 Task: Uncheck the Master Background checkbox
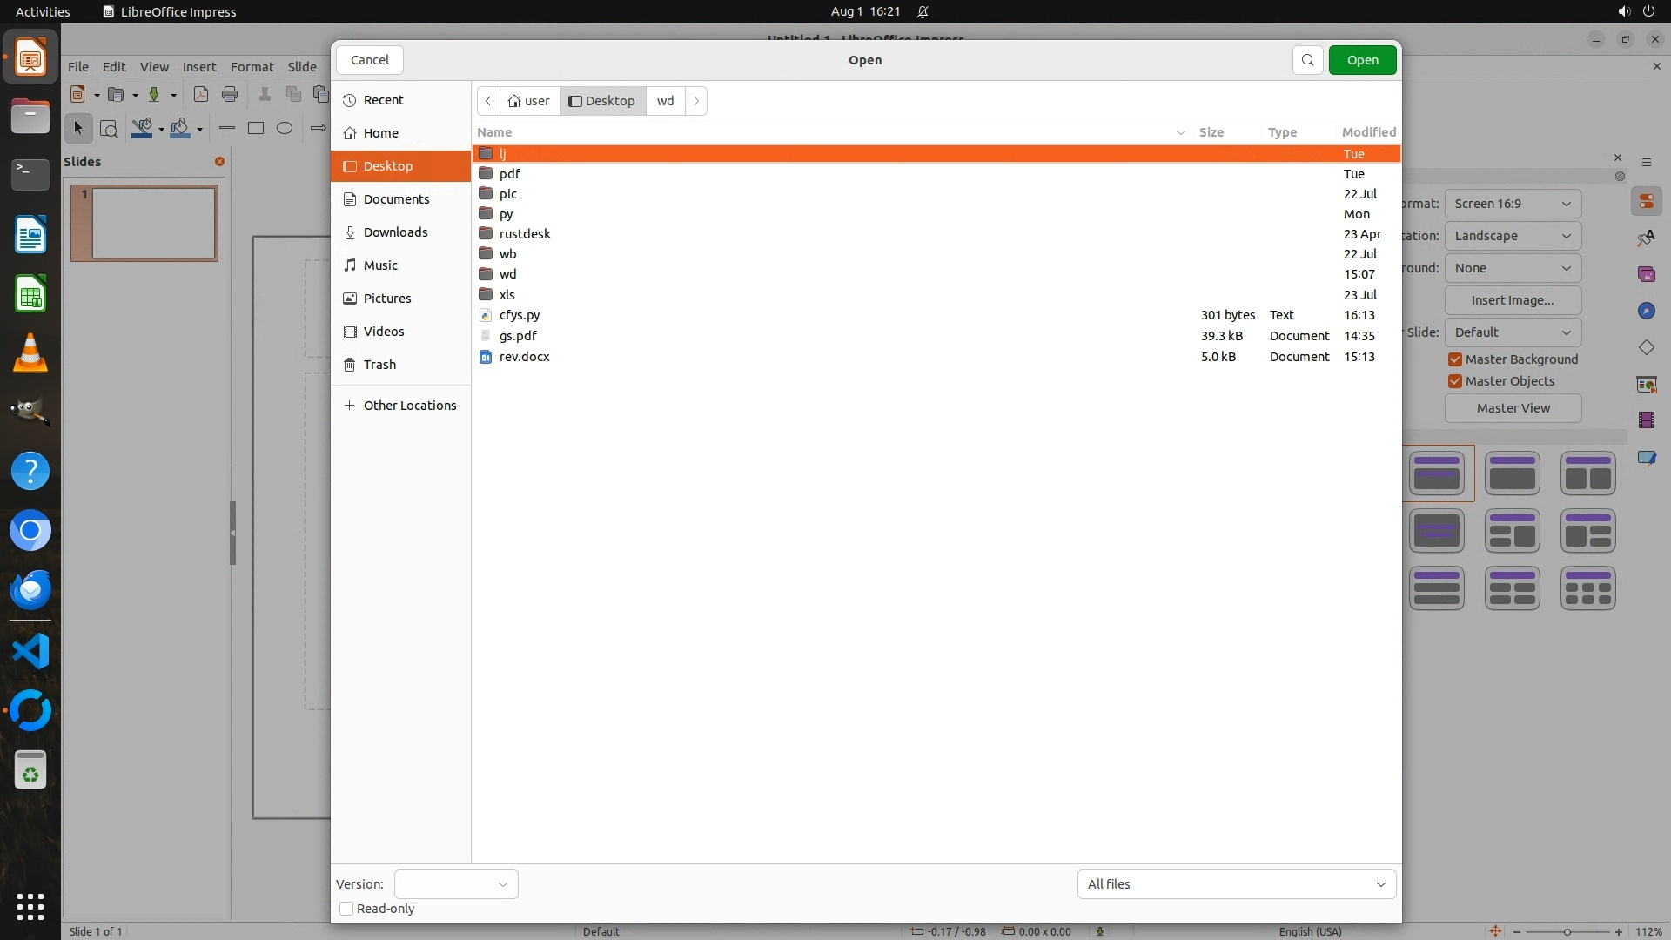tap(1455, 359)
